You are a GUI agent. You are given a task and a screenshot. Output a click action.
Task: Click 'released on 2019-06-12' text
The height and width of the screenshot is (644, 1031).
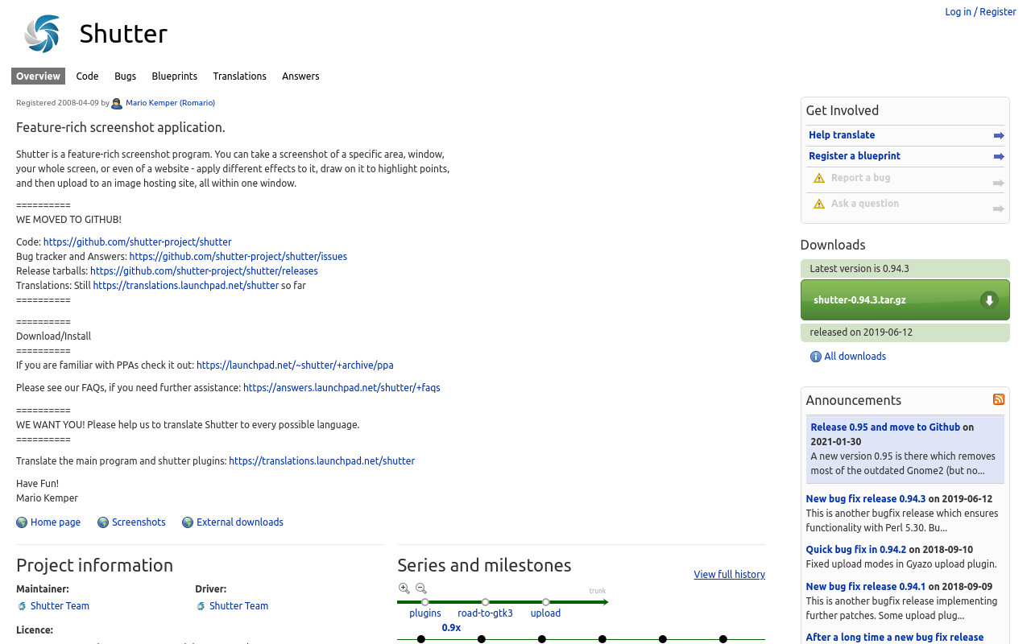pyautogui.click(x=861, y=332)
